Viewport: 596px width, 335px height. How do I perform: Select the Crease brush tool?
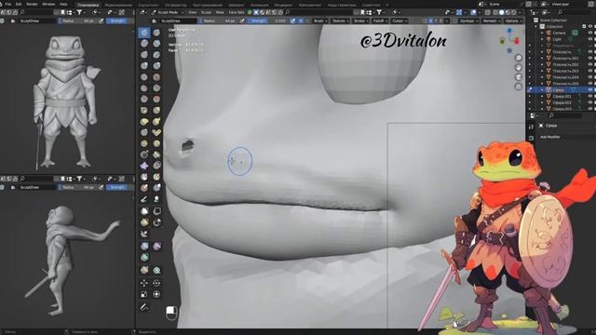click(144, 77)
